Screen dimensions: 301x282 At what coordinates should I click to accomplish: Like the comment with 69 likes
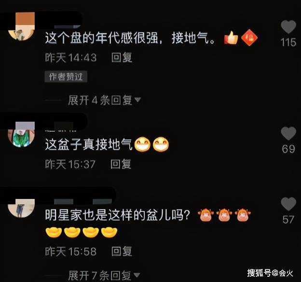(x=288, y=134)
